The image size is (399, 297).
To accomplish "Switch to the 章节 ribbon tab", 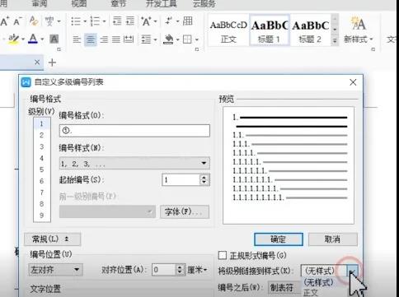I will tap(119, 3).
